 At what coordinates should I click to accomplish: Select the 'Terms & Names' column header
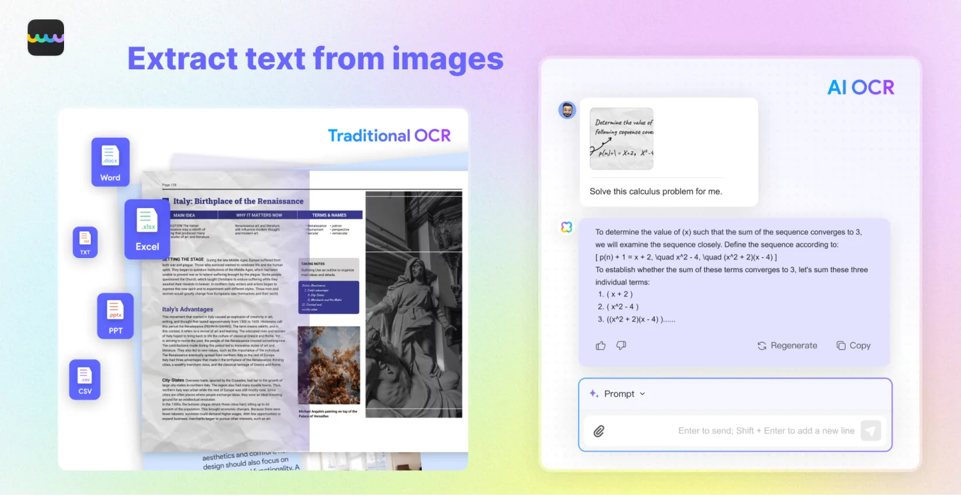pos(330,215)
